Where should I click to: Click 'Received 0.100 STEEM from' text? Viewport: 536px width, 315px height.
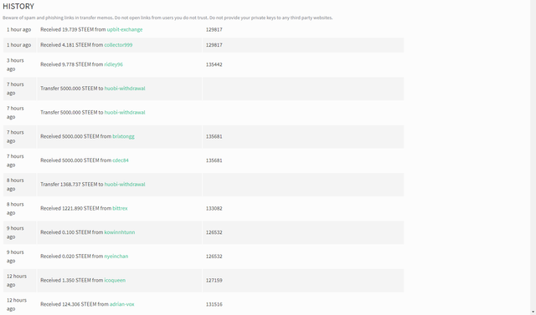(x=72, y=232)
